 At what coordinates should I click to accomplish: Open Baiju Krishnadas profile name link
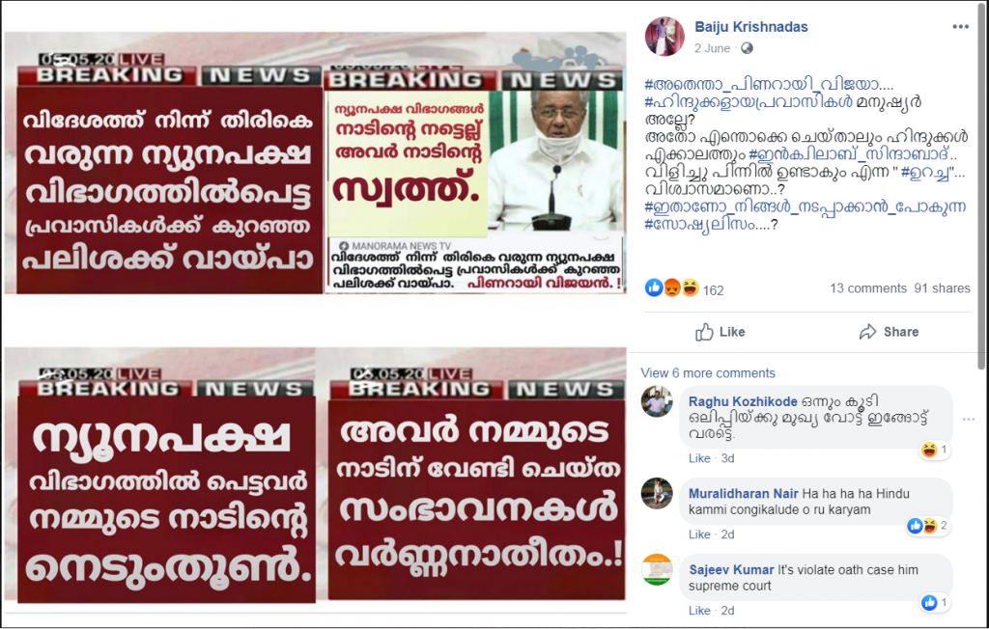coord(751,27)
